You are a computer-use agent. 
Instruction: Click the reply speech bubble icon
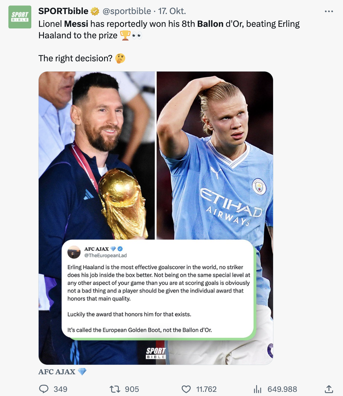coord(44,389)
